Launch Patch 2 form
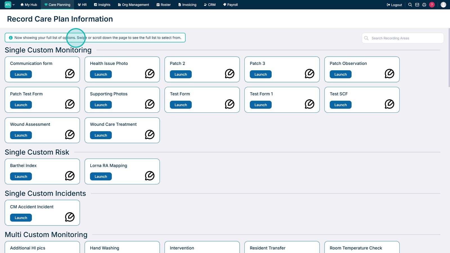The image size is (450, 253). pos(181,74)
